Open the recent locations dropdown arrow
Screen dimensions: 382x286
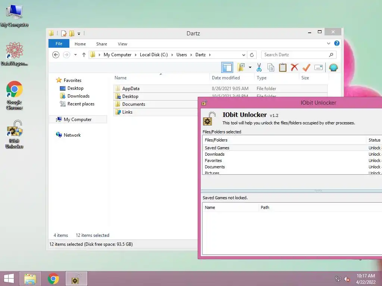(75, 55)
